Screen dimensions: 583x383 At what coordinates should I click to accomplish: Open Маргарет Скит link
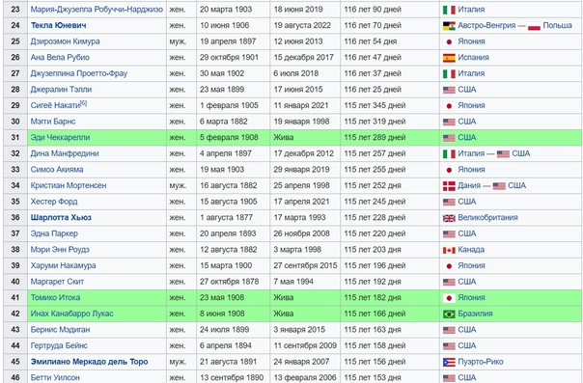tap(57, 282)
